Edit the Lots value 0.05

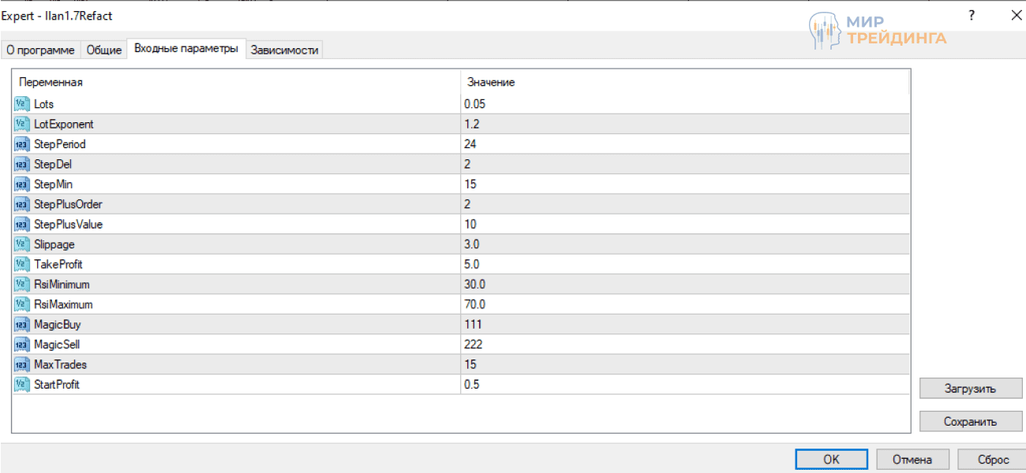coord(475,104)
